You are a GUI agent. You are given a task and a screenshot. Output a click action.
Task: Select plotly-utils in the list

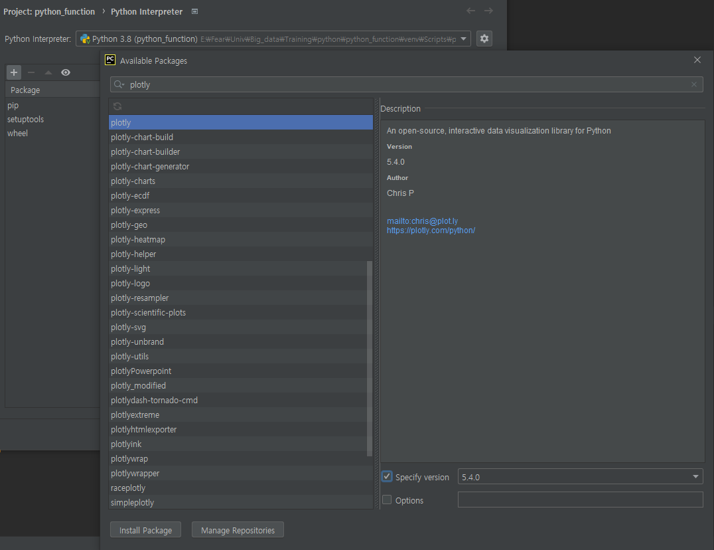(x=238, y=356)
